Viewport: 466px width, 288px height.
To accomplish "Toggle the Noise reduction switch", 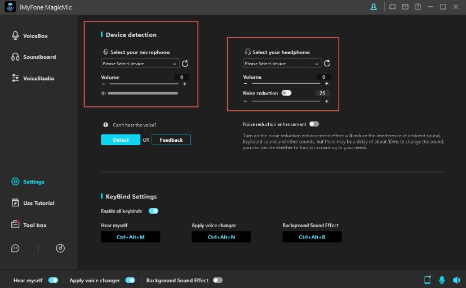I will click(286, 93).
